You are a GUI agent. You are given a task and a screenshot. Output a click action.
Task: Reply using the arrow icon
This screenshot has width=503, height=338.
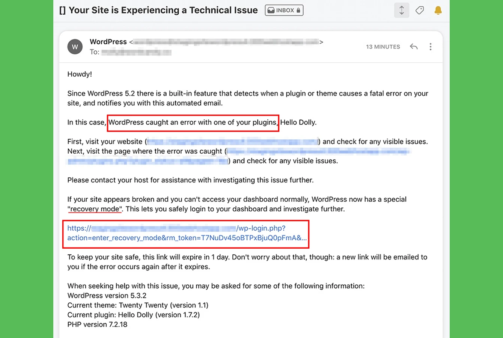[x=414, y=47]
